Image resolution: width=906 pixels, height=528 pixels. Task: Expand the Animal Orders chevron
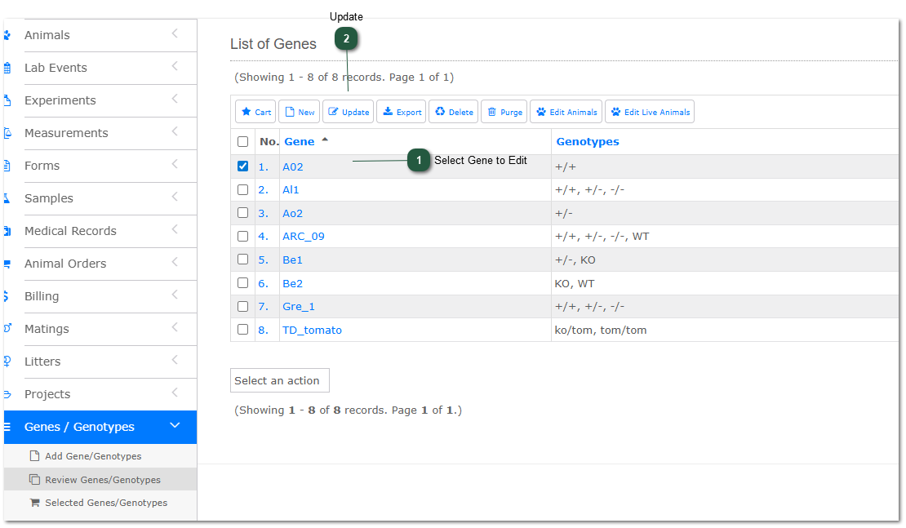(175, 262)
